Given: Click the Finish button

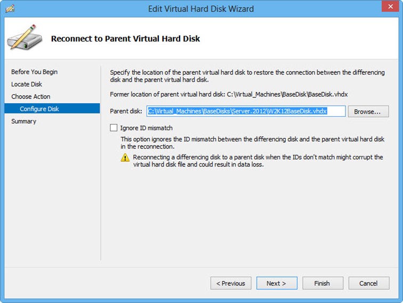Looking at the screenshot, I should coord(323,283).
